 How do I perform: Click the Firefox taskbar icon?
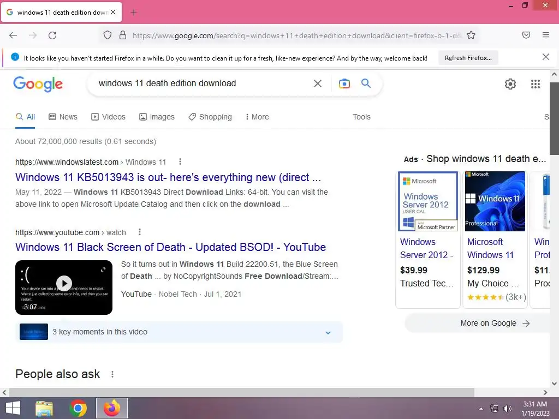(112, 408)
